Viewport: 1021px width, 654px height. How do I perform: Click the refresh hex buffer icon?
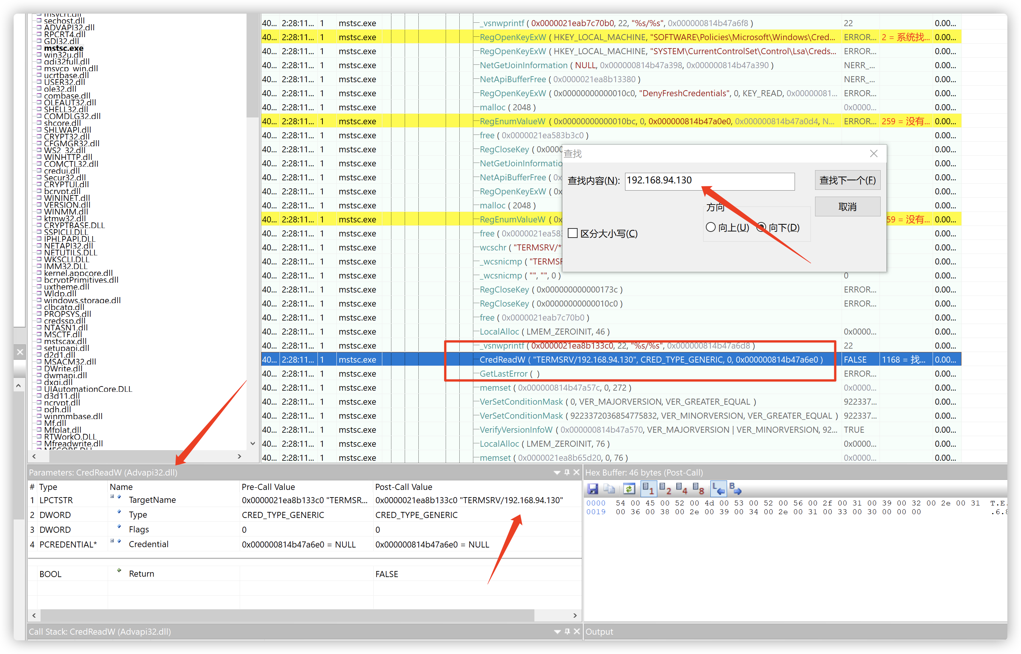(x=629, y=489)
